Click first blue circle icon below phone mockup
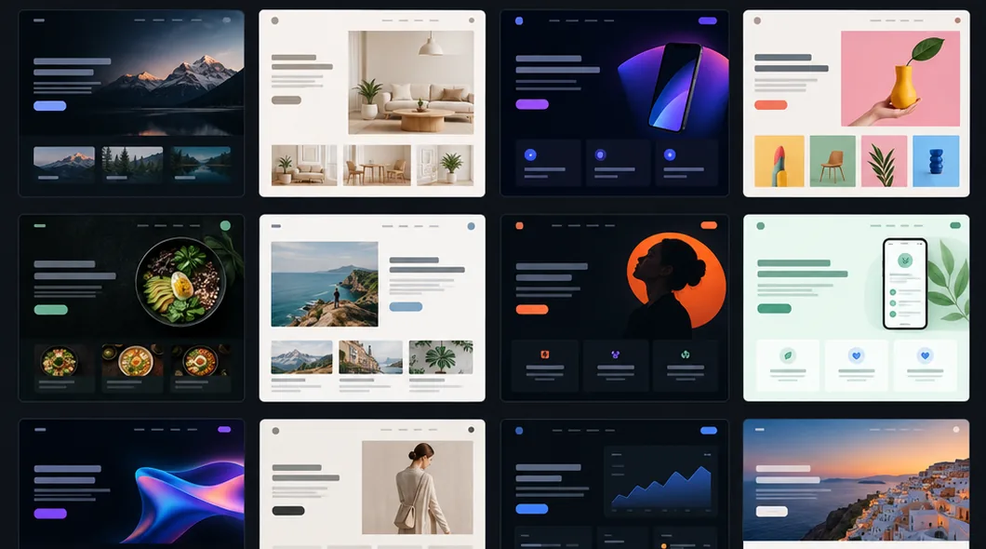The image size is (986, 549). pyautogui.click(x=530, y=154)
